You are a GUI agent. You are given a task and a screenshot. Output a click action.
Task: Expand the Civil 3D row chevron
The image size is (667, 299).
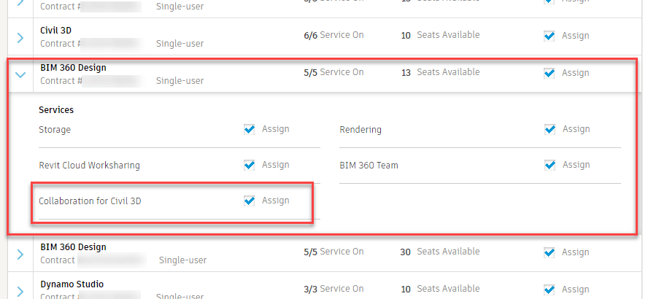point(20,38)
